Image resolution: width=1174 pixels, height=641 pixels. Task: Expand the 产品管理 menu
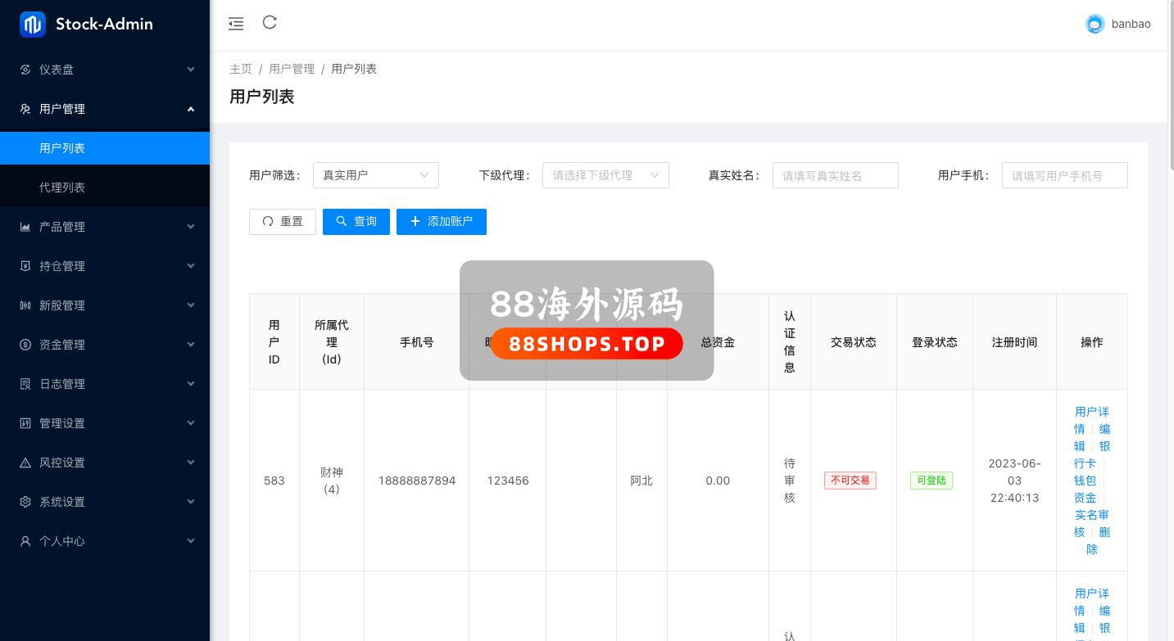(x=105, y=227)
